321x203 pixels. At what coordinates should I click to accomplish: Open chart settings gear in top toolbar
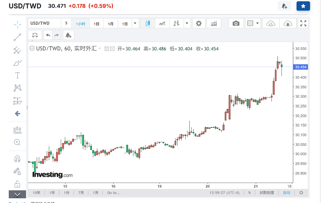click(198, 23)
